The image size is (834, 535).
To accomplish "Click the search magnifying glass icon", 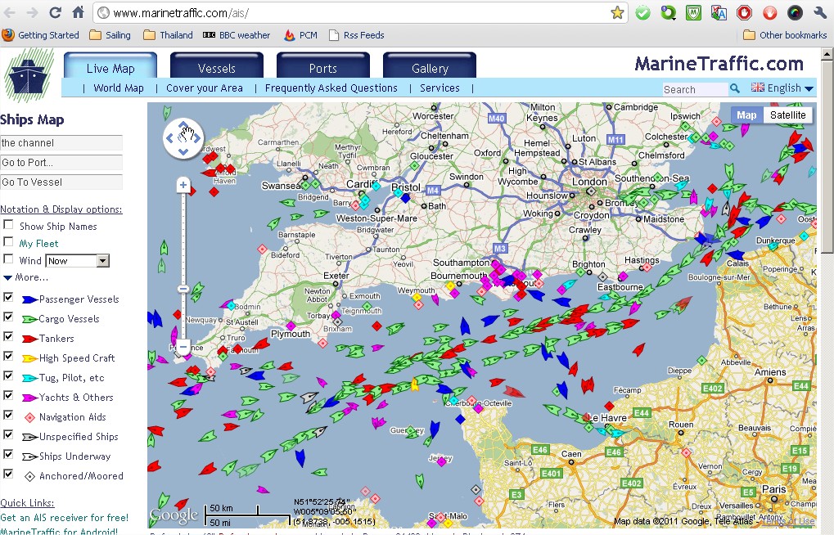I will [x=735, y=88].
